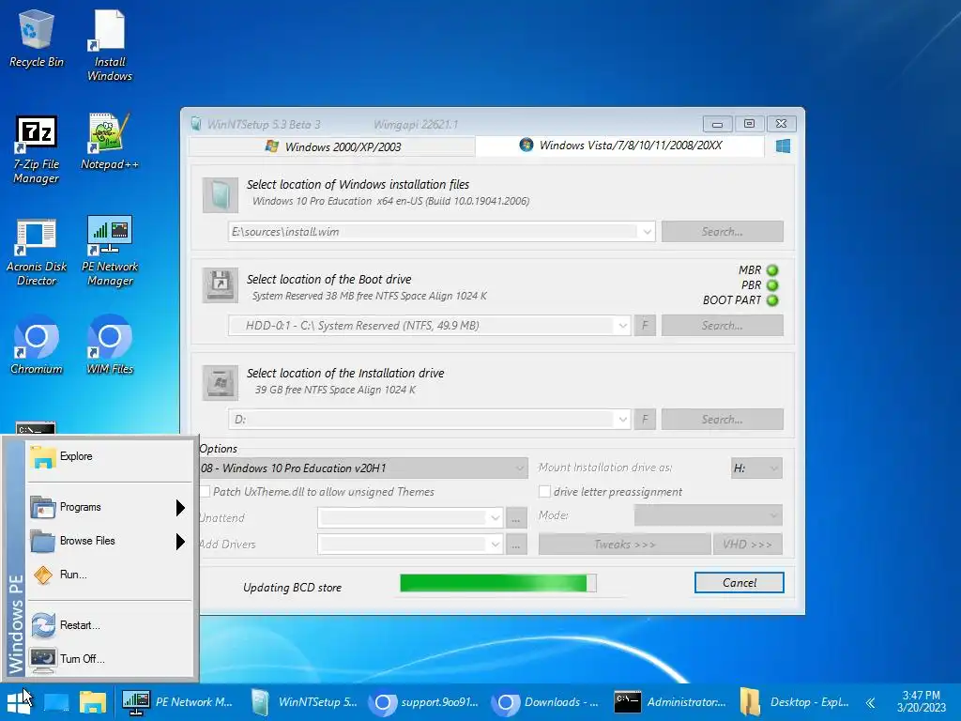
Task: Toggle drive letter preassignment checkbox
Action: pyautogui.click(x=544, y=492)
